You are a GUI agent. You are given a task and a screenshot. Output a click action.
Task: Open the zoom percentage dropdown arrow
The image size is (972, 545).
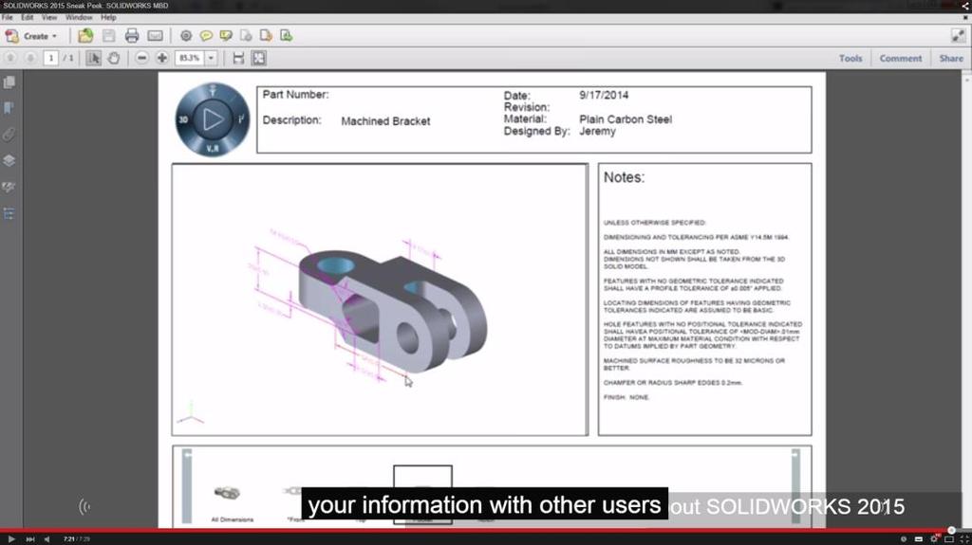211,58
